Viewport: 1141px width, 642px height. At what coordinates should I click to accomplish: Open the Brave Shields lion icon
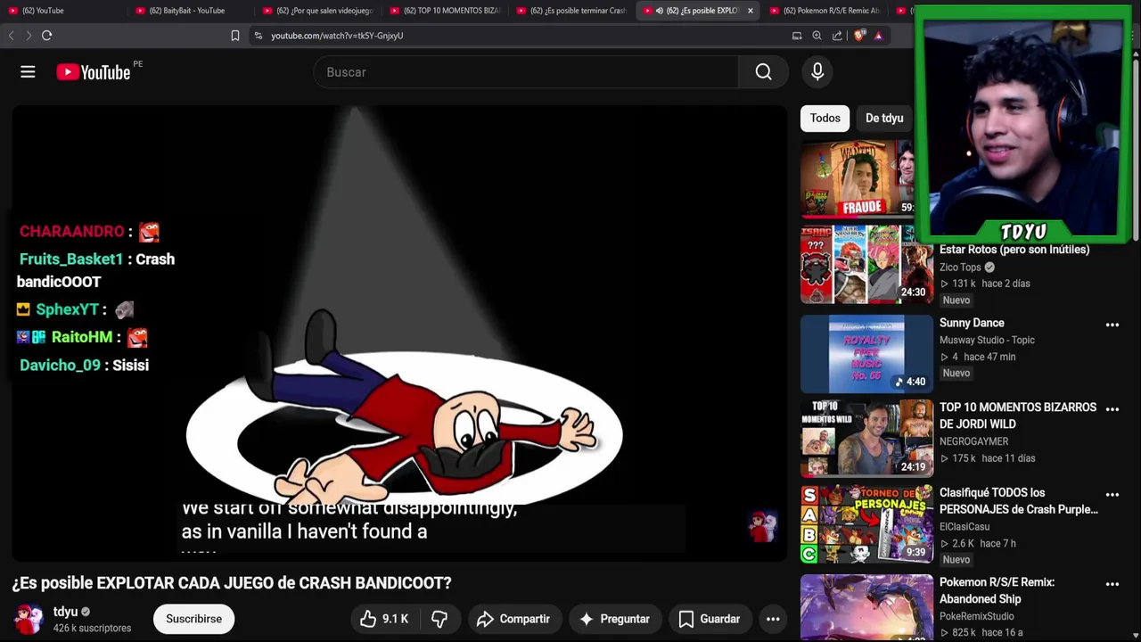click(859, 36)
